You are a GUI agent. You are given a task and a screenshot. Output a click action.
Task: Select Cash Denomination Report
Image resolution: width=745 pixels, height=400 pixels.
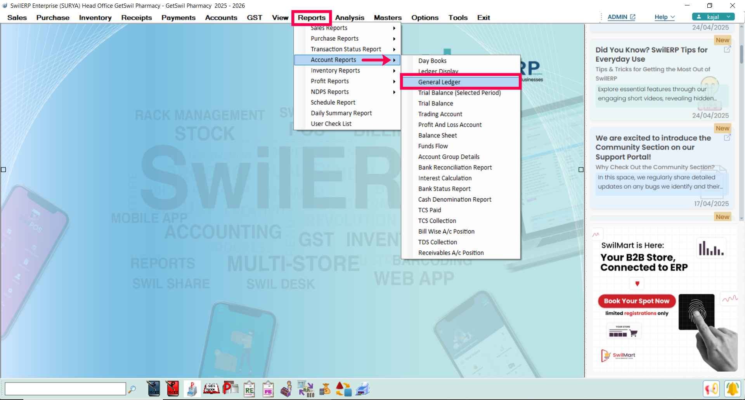(x=455, y=200)
